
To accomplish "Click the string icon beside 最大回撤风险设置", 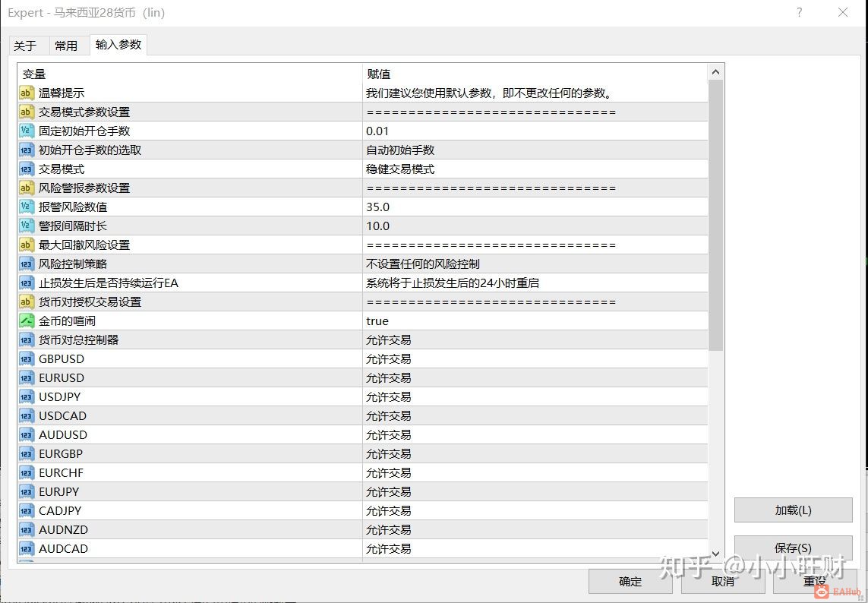I will tap(27, 245).
